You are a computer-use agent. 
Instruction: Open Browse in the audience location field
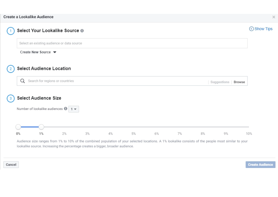point(239,82)
